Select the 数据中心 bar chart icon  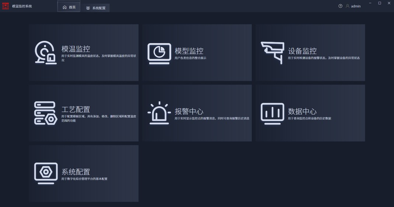[272, 114]
